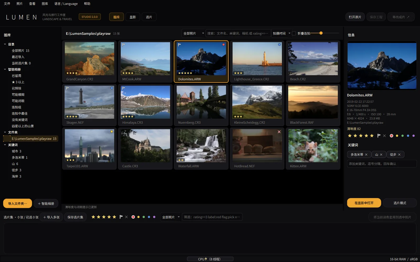This screenshot has height=262, width=420.
Task: Apply the purple color label in the info panel
Action: coord(413,136)
